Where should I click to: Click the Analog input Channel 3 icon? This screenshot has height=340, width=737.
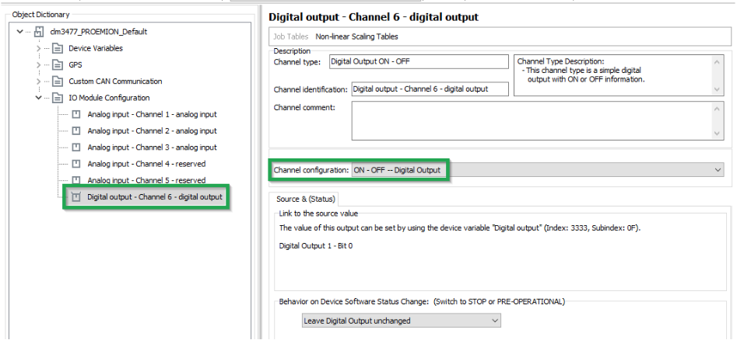(x=76, y=147)
